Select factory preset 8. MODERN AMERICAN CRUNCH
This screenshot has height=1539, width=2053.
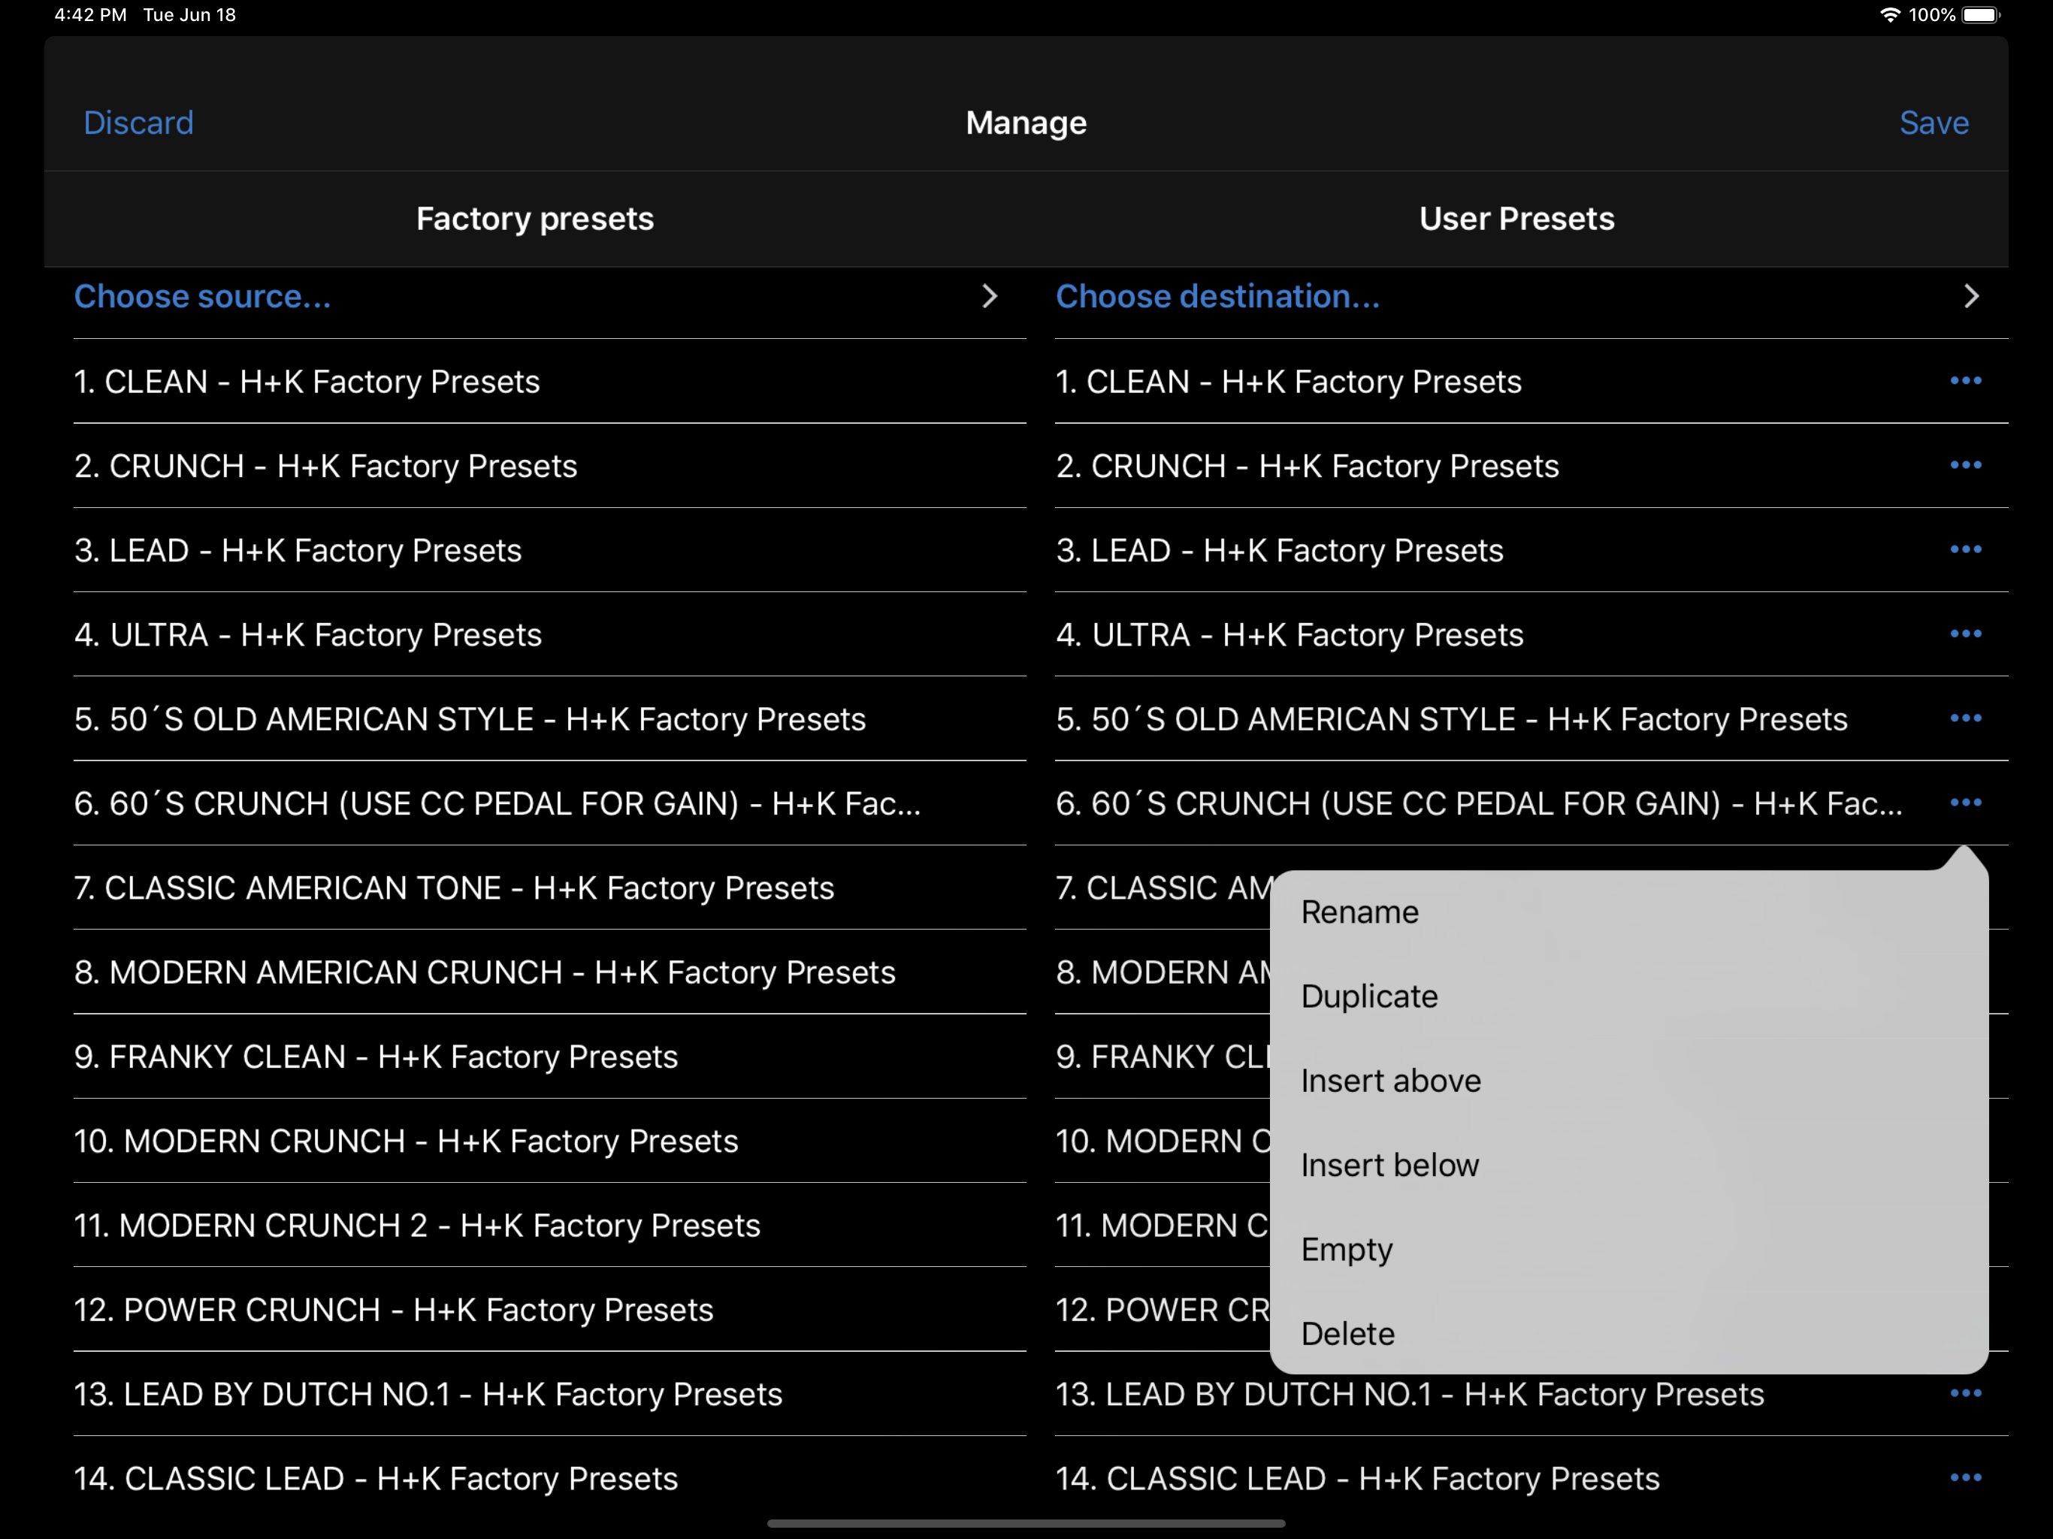point(549,973)
